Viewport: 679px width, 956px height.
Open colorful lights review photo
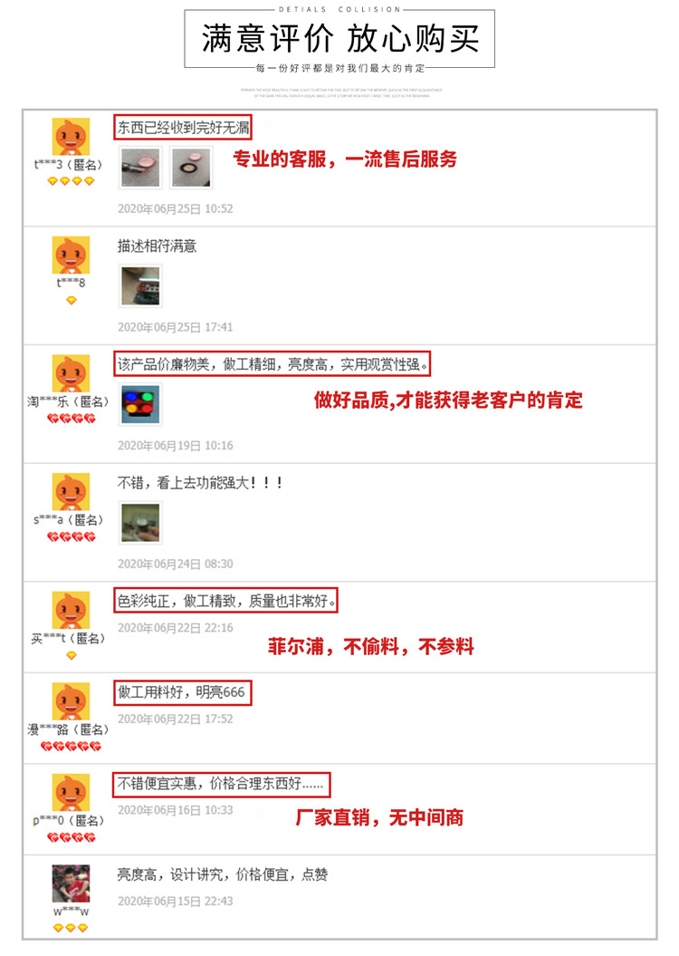click(140, 404)
